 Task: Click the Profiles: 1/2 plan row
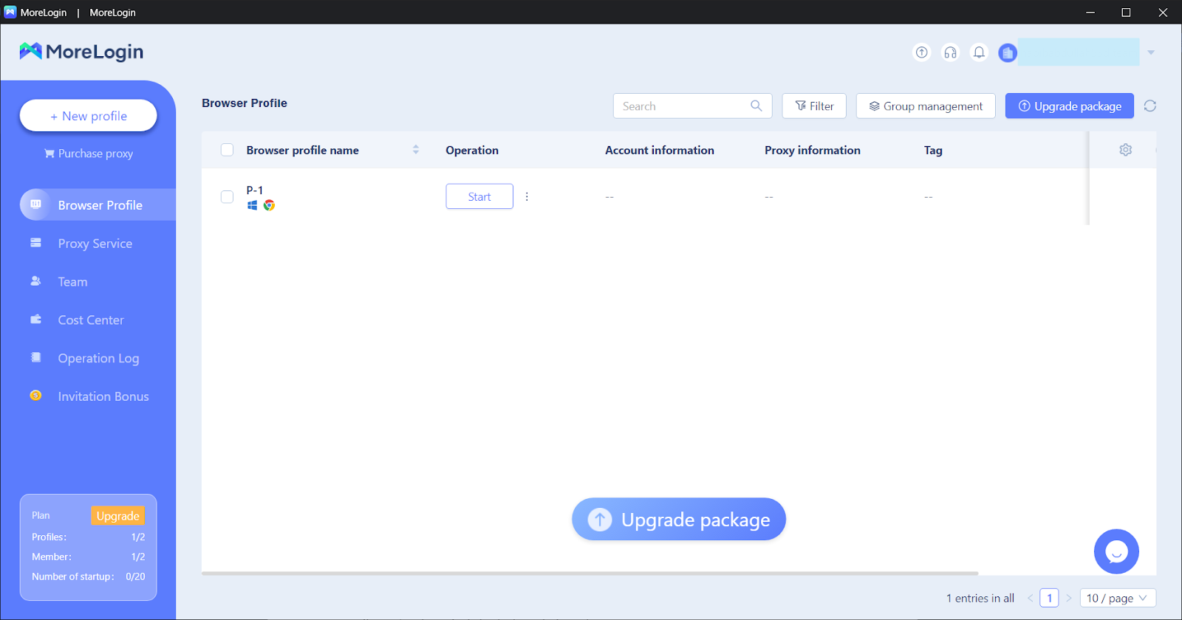click(88, 537)
